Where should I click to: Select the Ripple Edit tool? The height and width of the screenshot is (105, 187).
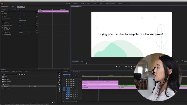59,78
